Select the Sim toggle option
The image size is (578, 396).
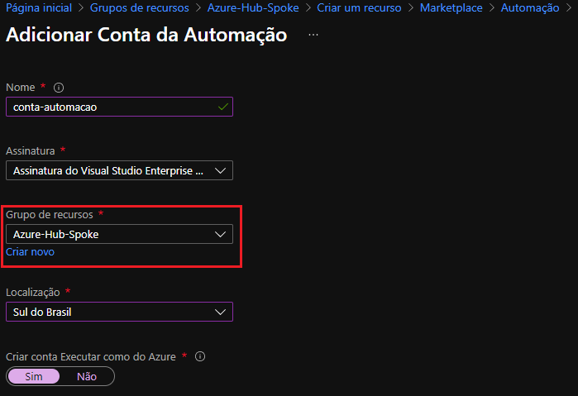click(x=34, y=376)
